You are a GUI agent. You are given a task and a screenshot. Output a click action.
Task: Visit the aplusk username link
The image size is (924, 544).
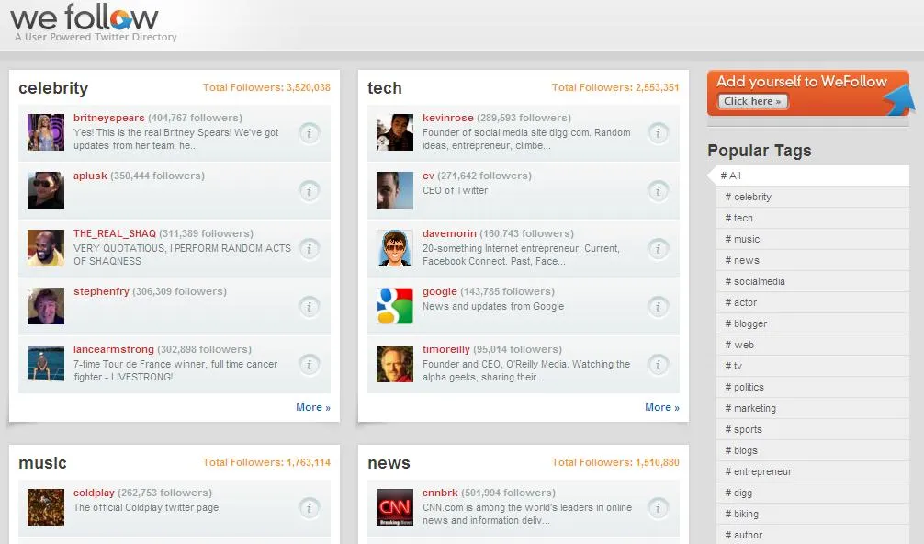90,176
